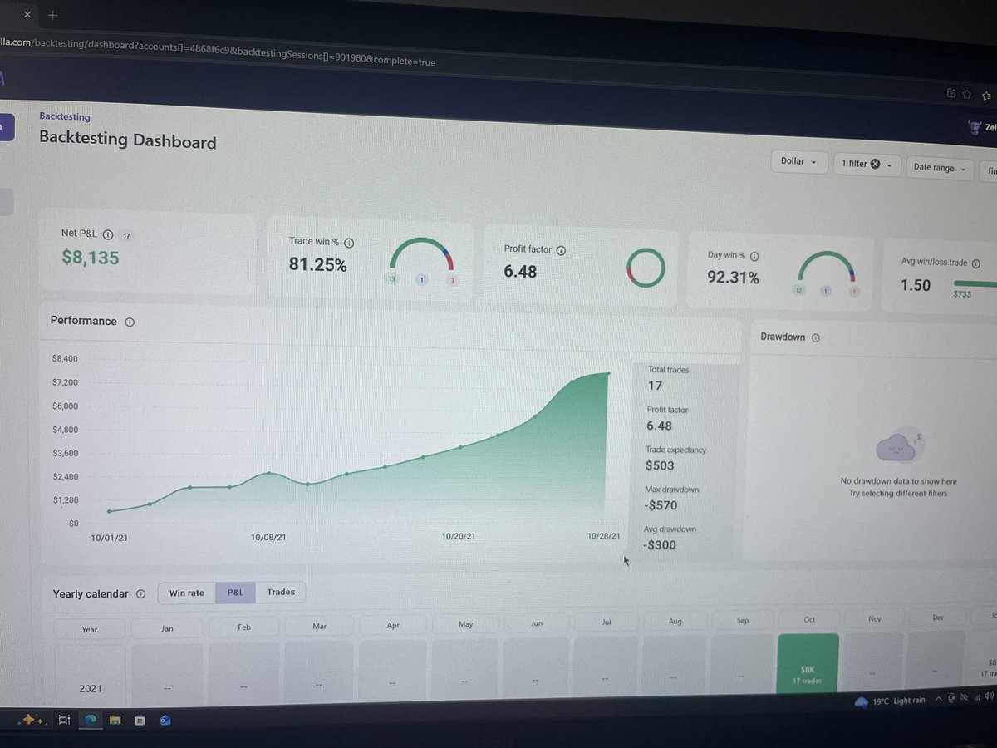Click the volume icon in system tray

click(988, 696)
